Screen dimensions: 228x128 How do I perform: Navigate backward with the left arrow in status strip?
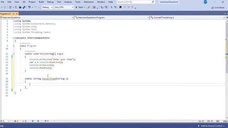(33, 121)
